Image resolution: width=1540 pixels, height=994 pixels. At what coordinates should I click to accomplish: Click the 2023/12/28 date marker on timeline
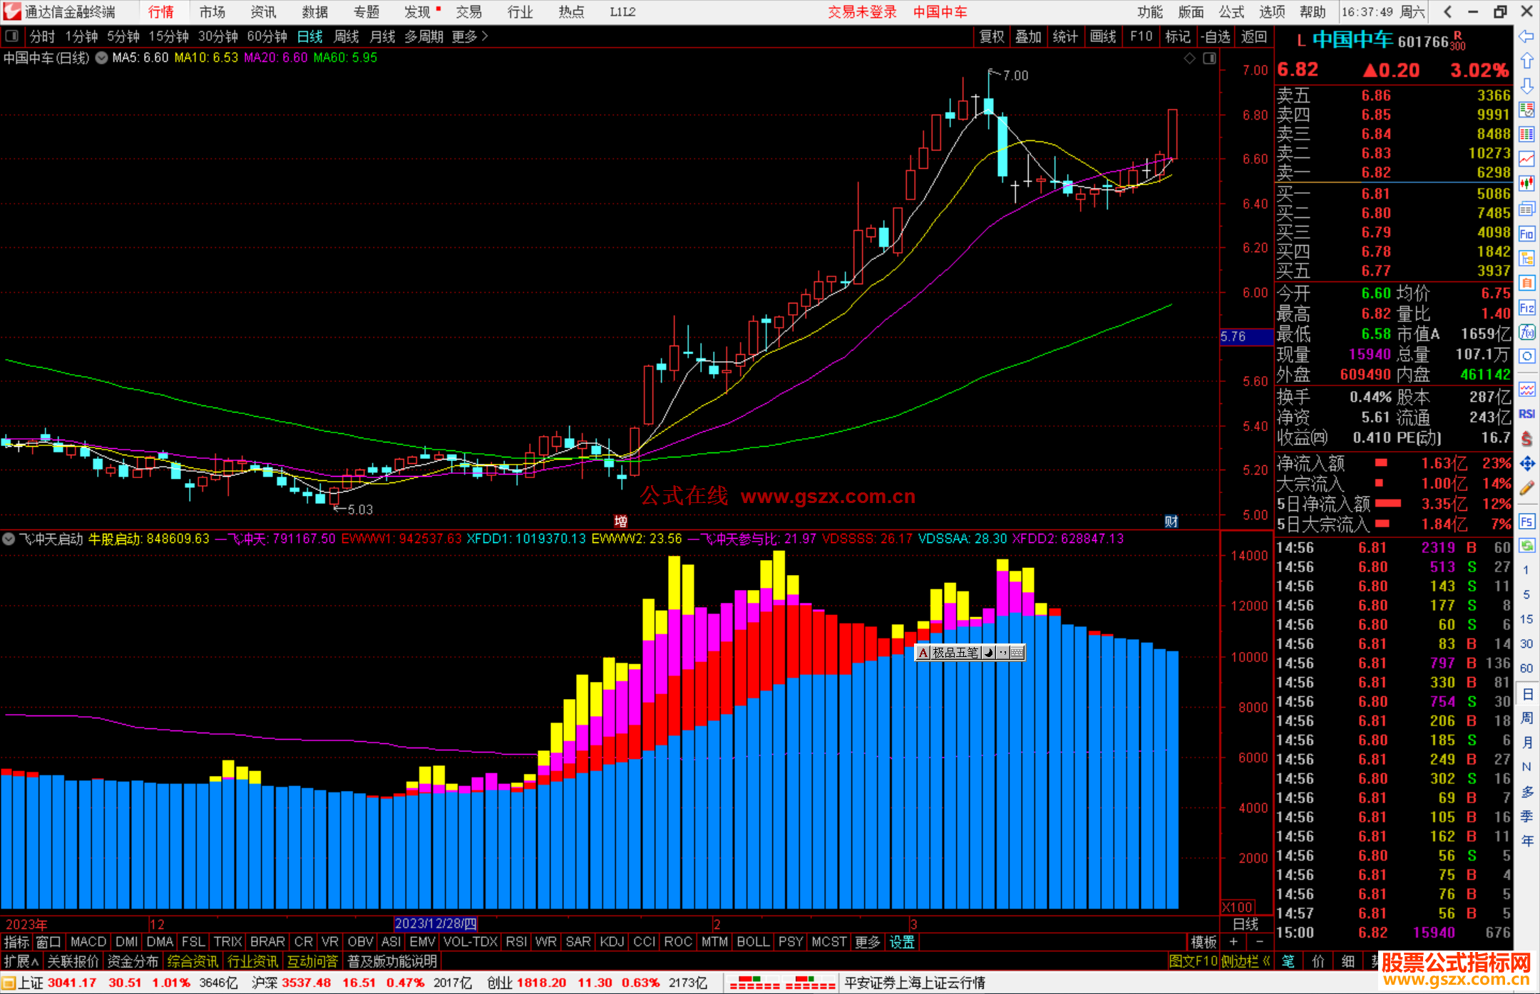pos(435,924)
